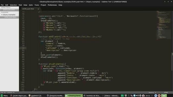
Task: Click the '"descripcion" : descripcion' line
Action: click(61, 50)
